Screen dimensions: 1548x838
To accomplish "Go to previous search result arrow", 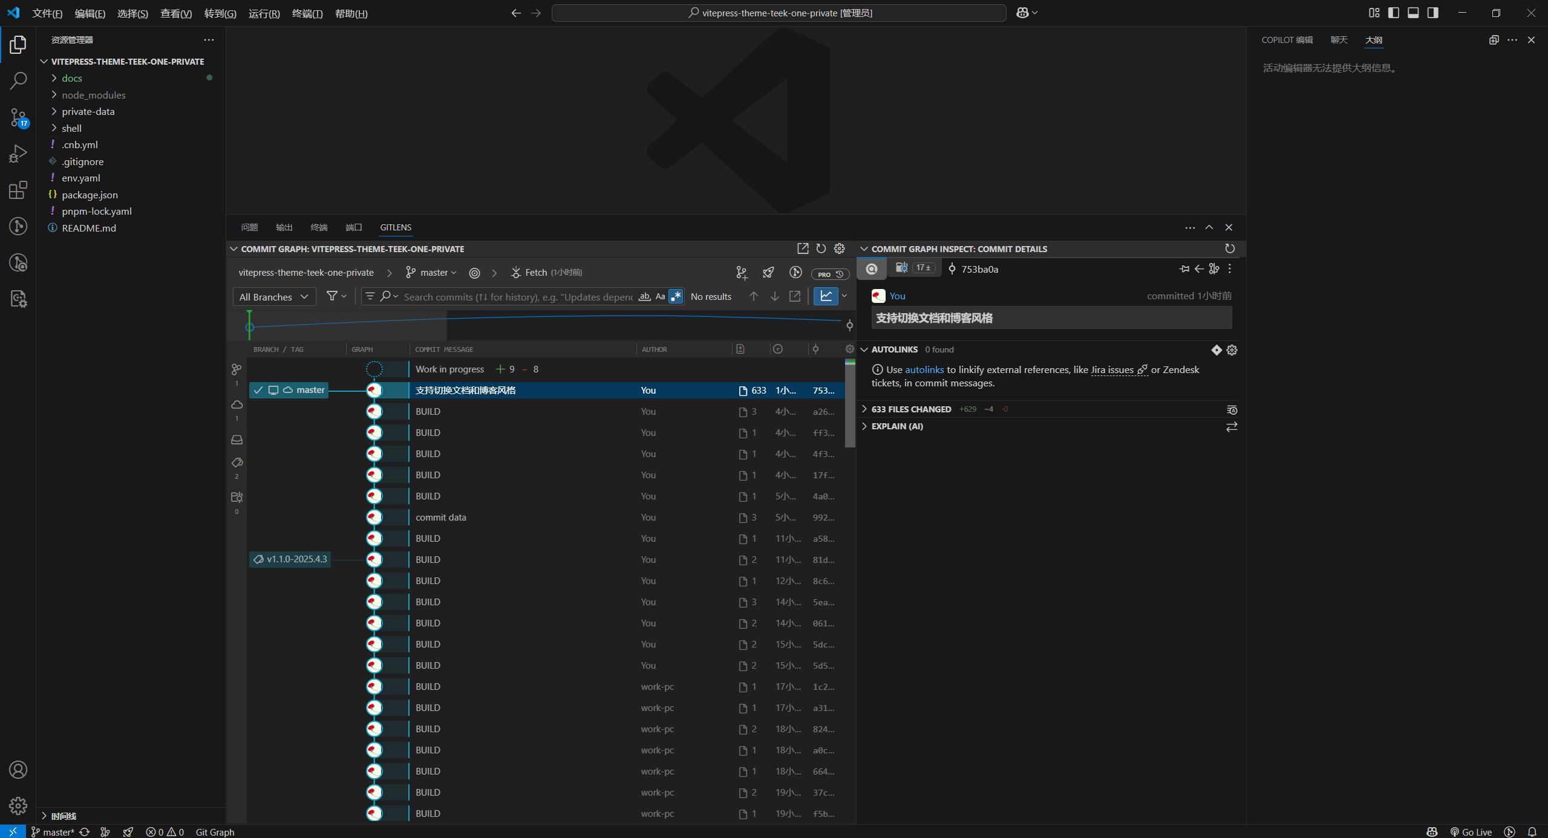I will tap(754, 296).
